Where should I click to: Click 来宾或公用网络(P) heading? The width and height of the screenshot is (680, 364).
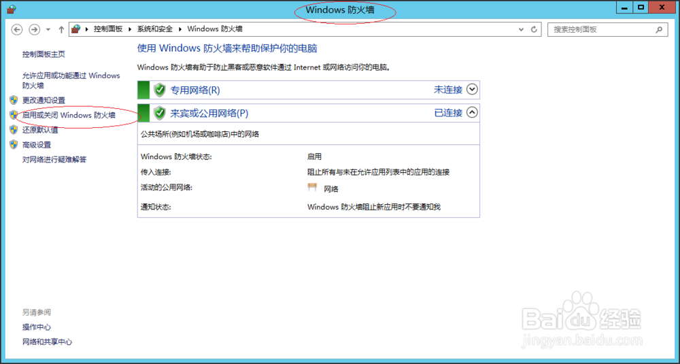[x=209, y=113]
